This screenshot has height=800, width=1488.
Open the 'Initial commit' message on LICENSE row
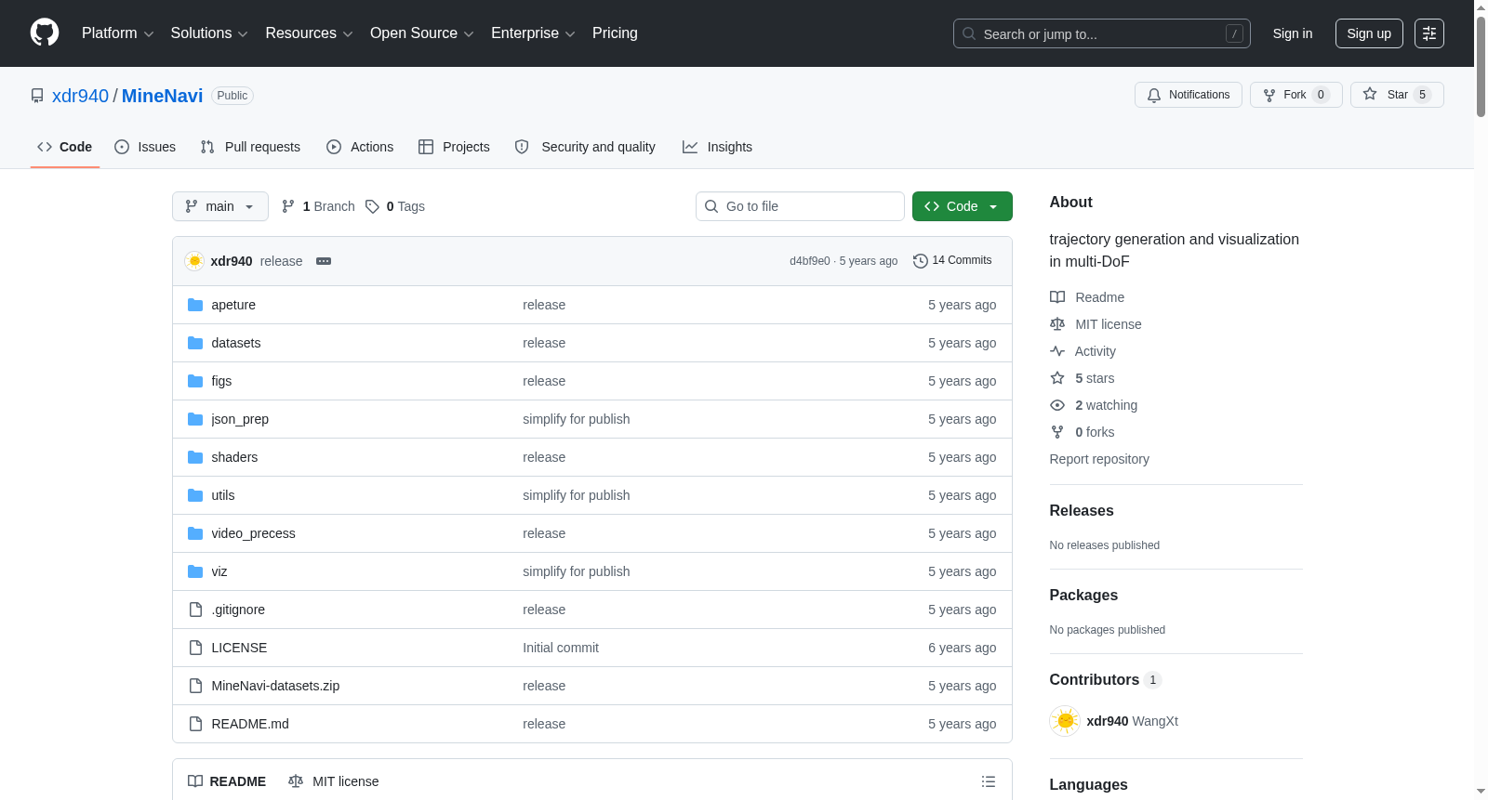click(561, 648)
